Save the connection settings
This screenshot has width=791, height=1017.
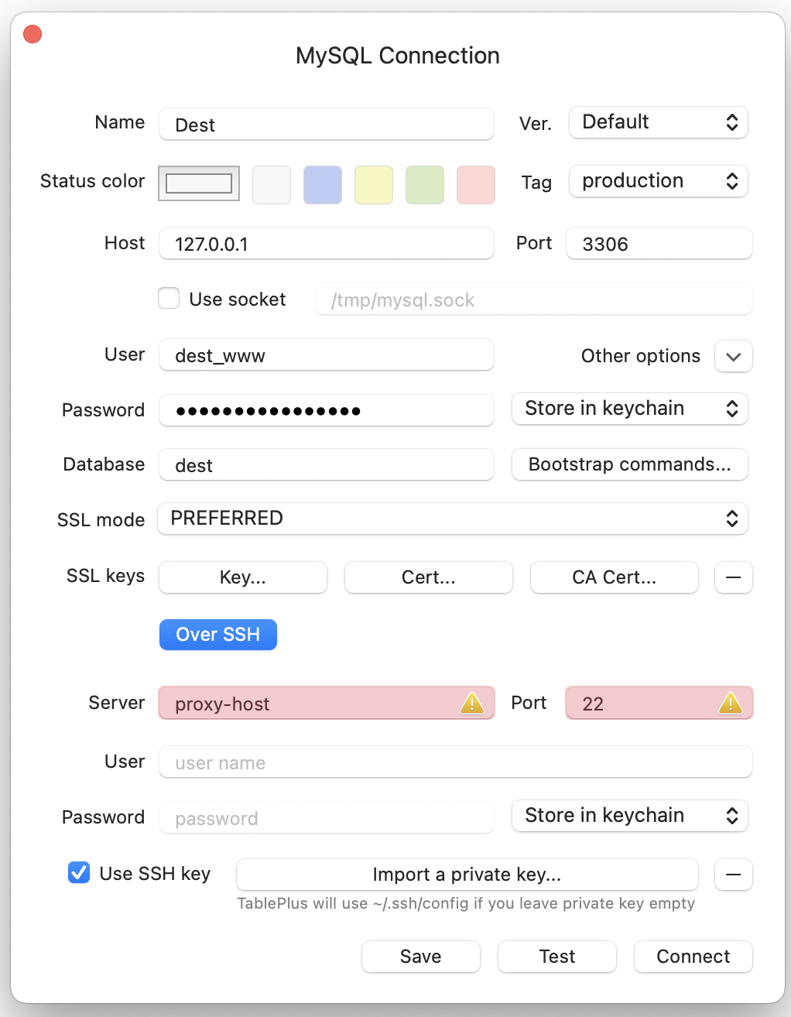[x=420, y=957]
